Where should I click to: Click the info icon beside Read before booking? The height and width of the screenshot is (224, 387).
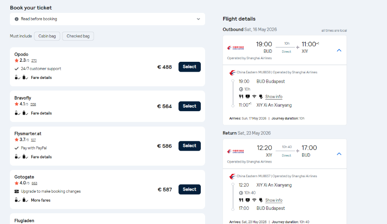click(16, 19)
